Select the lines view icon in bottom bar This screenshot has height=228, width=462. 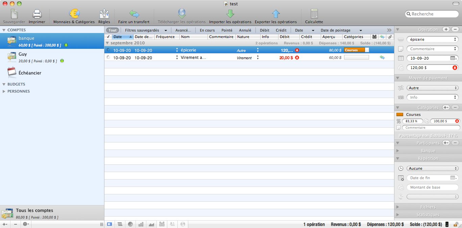(120, 224)
